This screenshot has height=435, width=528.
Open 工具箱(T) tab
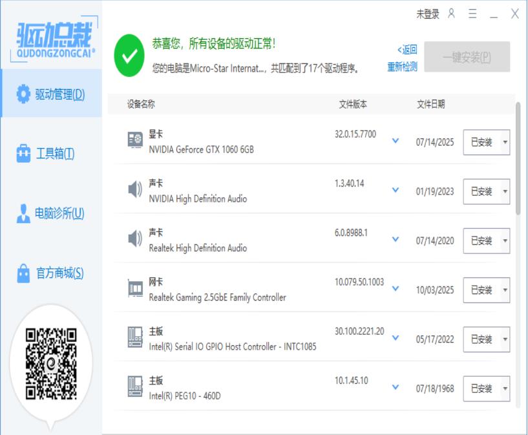[52, 154]
